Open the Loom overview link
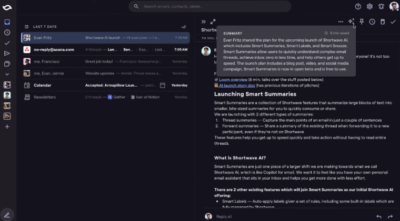The width and height of the screenshot is (400, 221). [x=233, y=80]
